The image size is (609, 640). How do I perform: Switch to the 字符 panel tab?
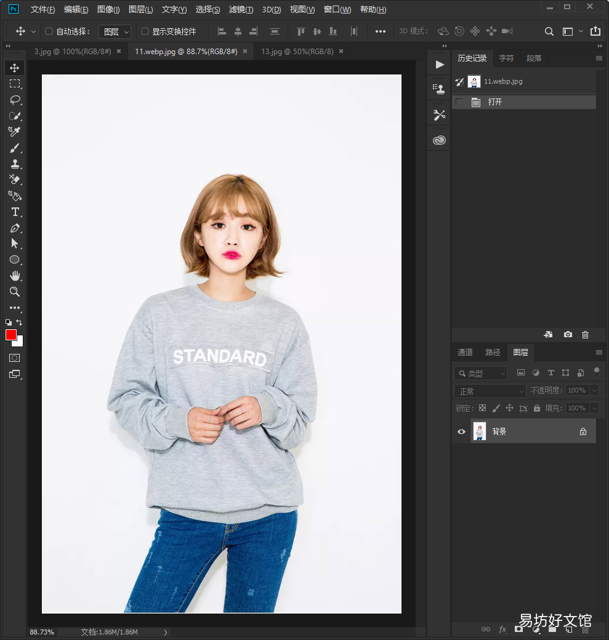(507, 58)
